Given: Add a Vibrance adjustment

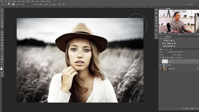Looking at the screenshot, I should click(174, 41).
